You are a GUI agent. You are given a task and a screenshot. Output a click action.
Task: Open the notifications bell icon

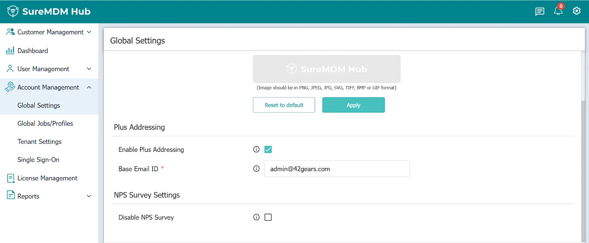pyautogui.click(x=558, y=11)
